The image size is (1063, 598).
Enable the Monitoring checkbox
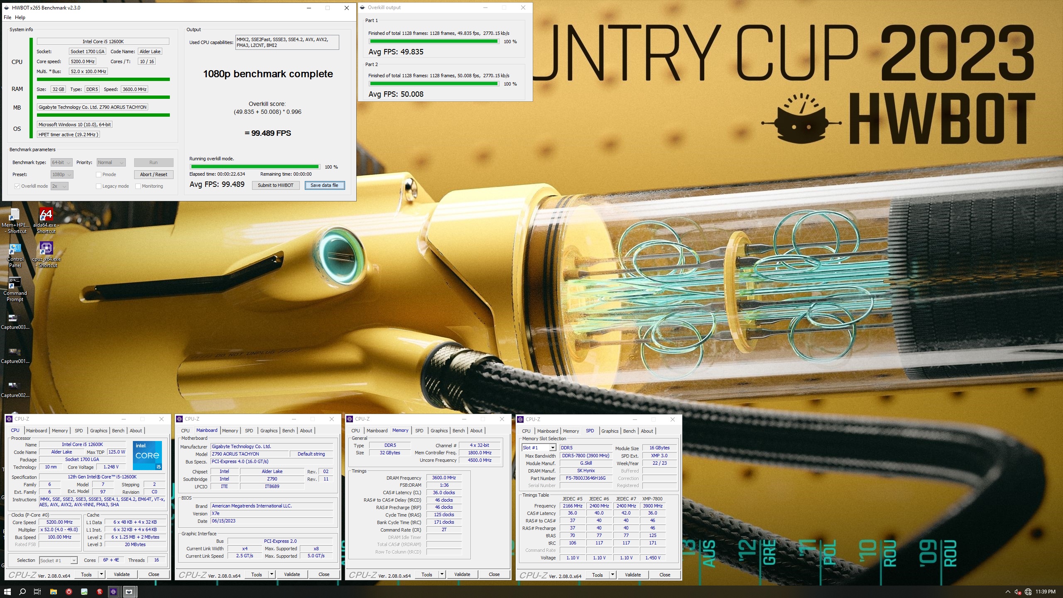pyautogui.click(x=138, y=186)
